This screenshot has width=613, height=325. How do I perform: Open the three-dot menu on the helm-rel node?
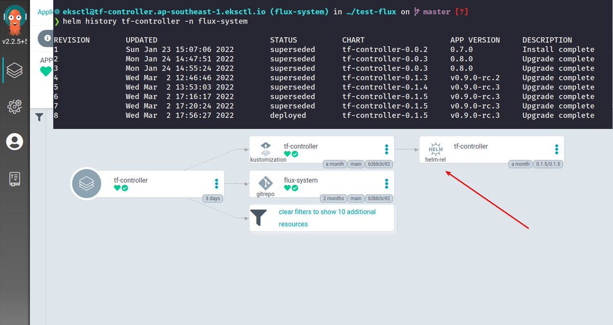coord(557,149)
